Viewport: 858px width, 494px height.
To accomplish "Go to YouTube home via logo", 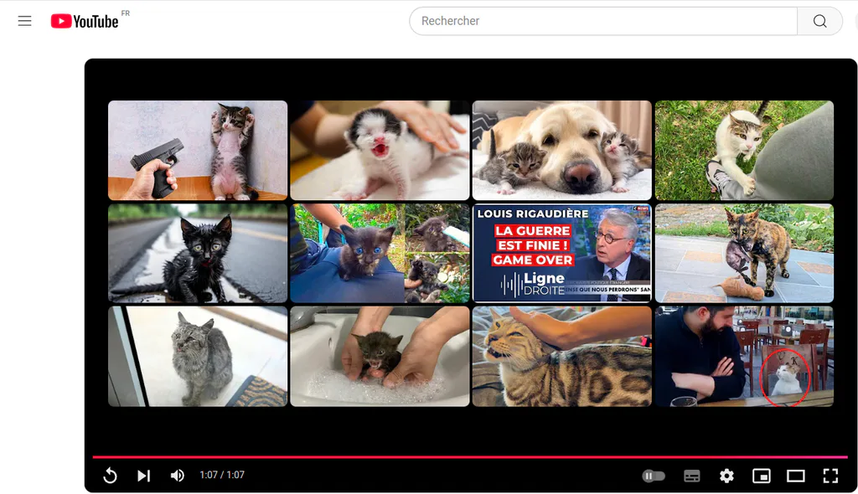I will [x=85, y=21].
